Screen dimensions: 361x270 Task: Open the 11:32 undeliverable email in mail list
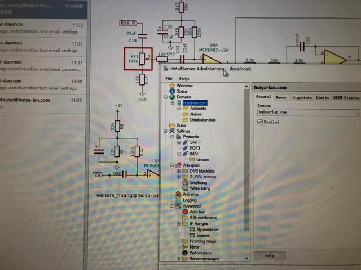tap(43, 28)
